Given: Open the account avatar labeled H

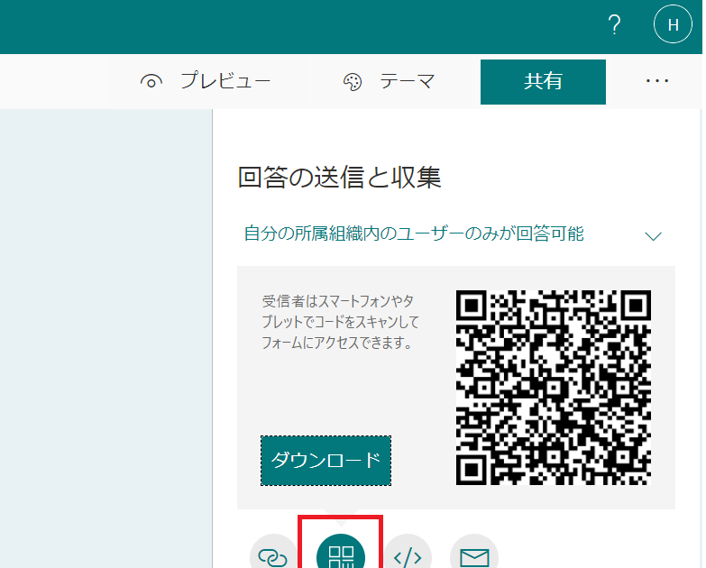Looking at the screenshot, I should [x=674, y=24].
